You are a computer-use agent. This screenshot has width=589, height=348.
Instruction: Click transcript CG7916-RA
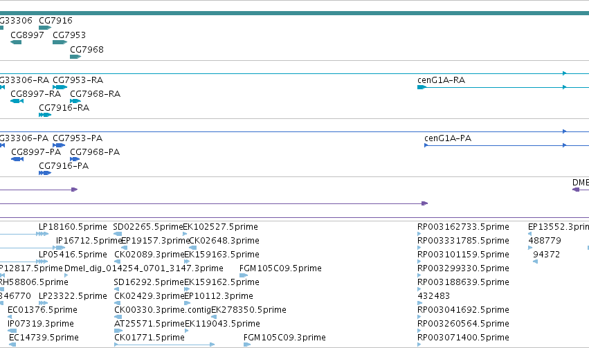64,108
